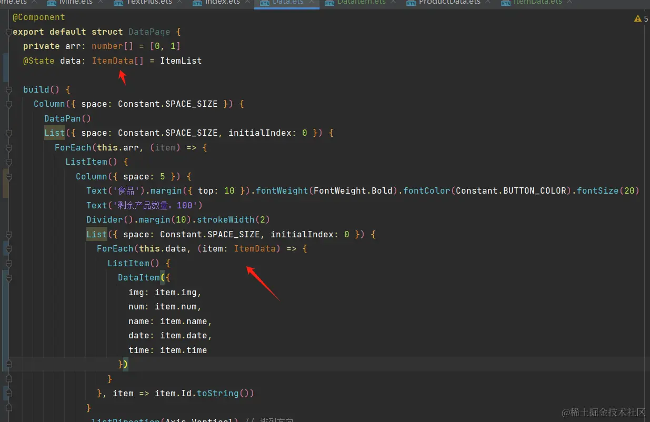Fold the outer Column space Constant.SPACE_SIZE block

pyautogui.click(x=8, y=105)
